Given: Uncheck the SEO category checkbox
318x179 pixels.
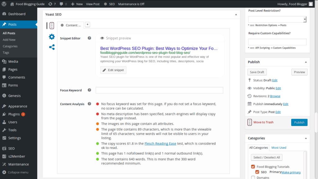Looking at the screenshot, I should tap(257, 172).
